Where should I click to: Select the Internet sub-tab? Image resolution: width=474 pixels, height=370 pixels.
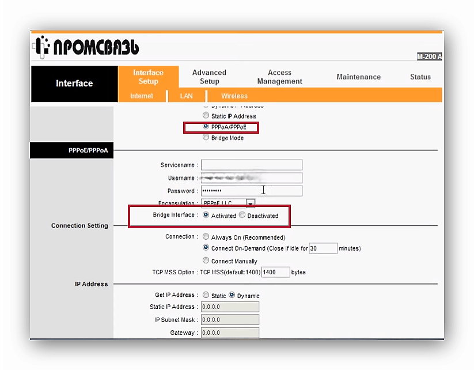tap(142, 96)
